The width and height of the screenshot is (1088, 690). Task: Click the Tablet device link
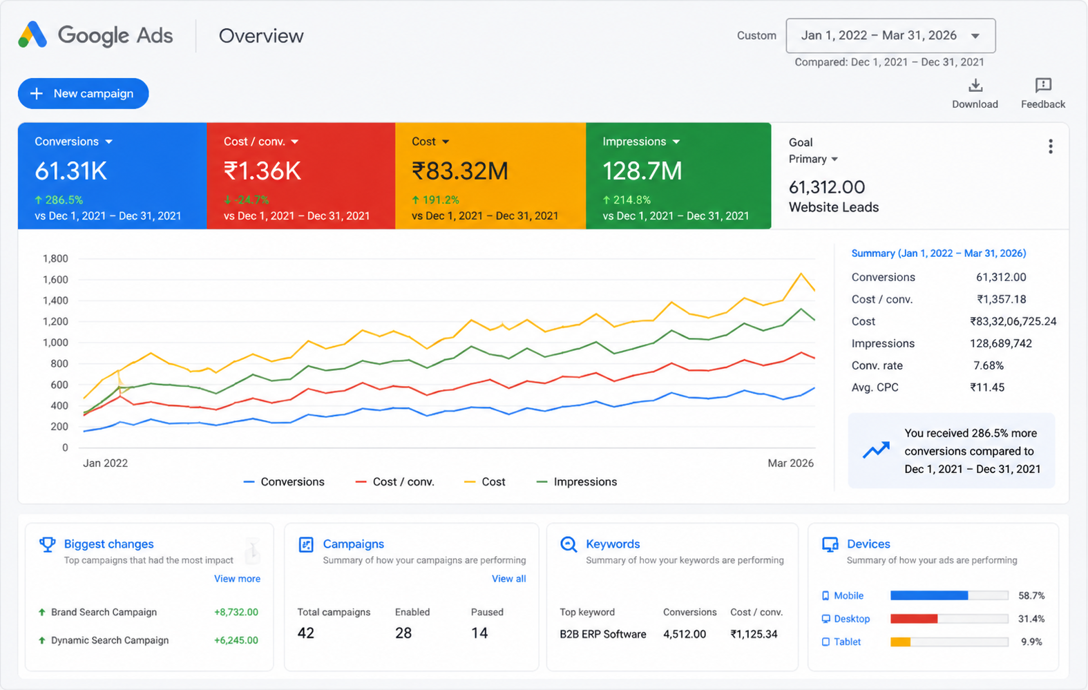pos(847,642)
